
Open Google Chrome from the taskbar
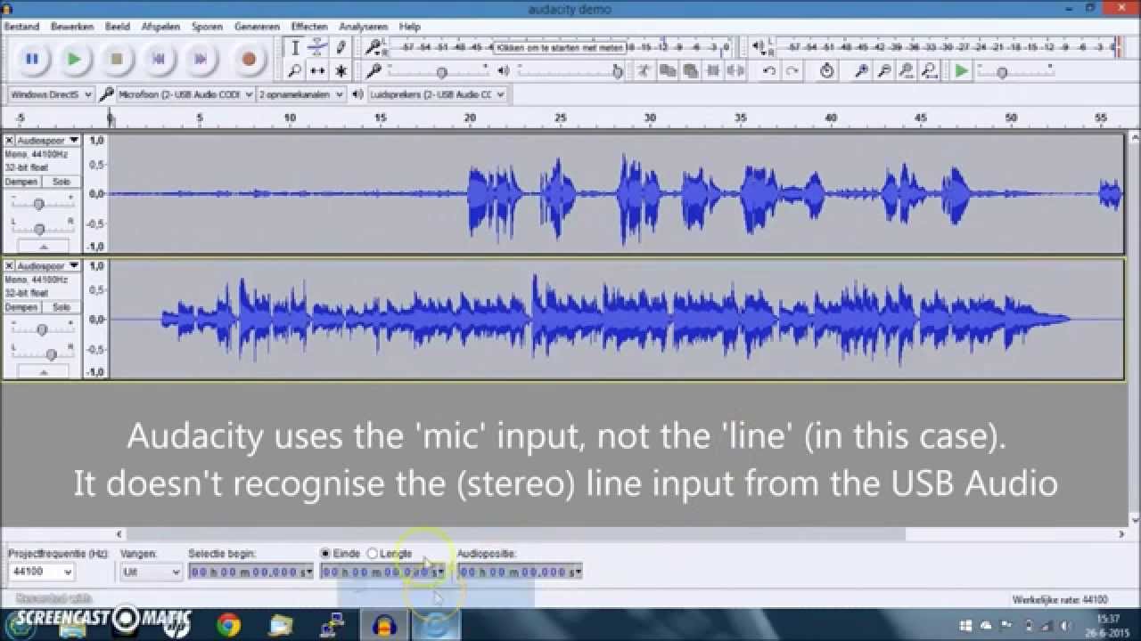pyautogui.click(x=228, y=626)
